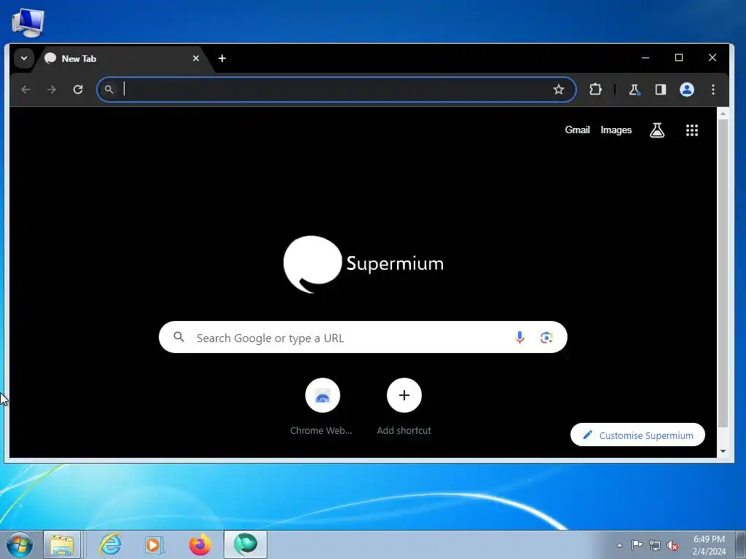
Task: Maximize the Supermium window
Action: pyautogui.click(x=679, y=58)
